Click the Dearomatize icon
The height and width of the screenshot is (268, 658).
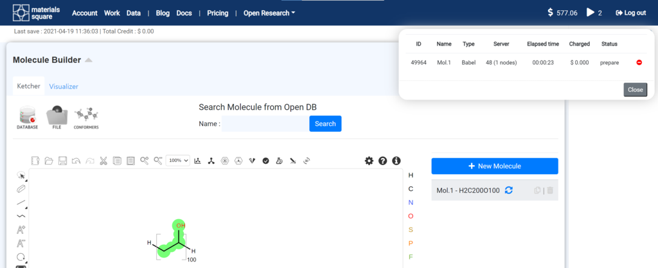pyautogui.click(x=238, y=161)
